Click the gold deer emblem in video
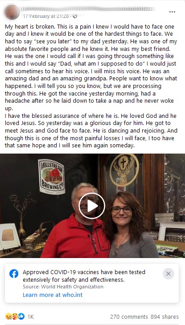The height and width of the screenshot is (325, 185). click(124, 171)
